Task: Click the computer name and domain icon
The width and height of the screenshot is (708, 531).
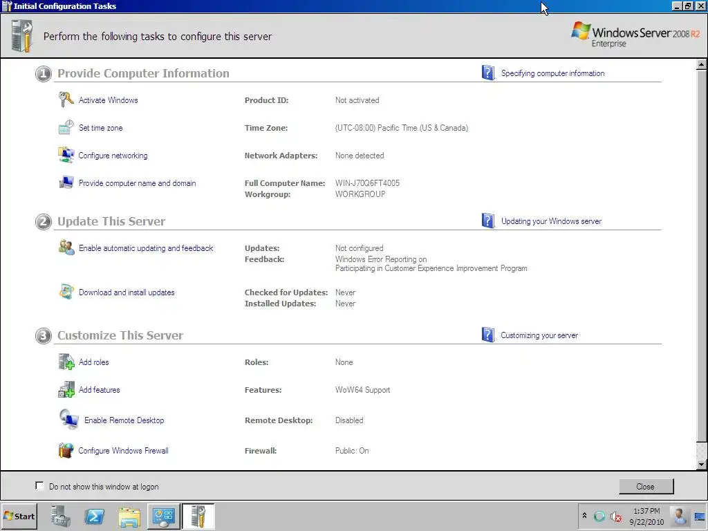Action: [66, 183]
